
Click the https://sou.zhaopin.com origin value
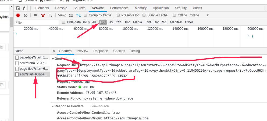tap(126, 118)
